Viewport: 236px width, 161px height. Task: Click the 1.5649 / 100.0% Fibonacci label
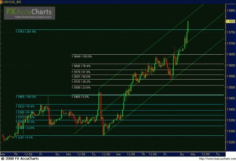pyautogui.click(x=82, y=57)
